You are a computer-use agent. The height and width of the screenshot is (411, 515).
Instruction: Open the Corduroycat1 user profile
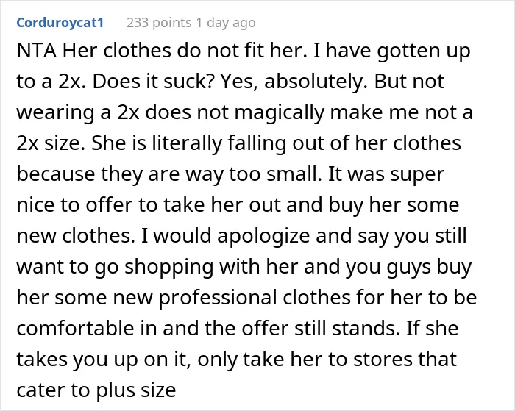[x=60, y=23]
